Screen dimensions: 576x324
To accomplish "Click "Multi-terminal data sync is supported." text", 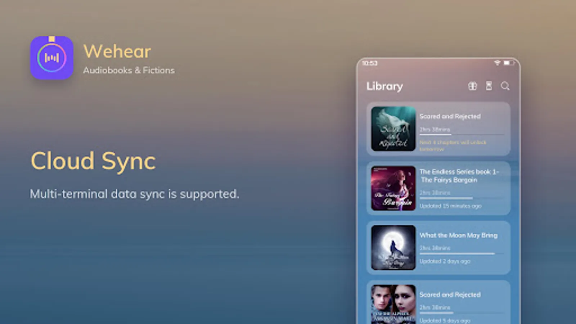I will click(134, 194).
